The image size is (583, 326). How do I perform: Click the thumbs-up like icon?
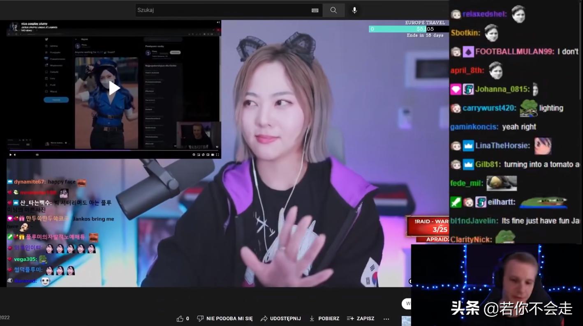coord(180,318)
